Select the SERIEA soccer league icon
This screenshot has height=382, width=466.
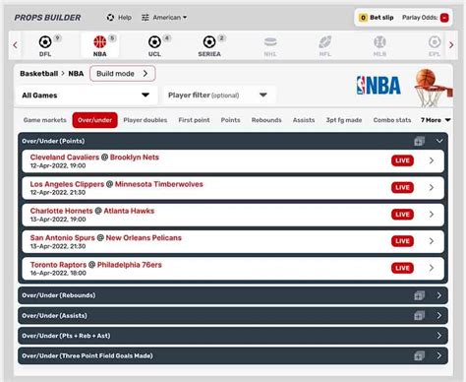[x=209, y=42]
